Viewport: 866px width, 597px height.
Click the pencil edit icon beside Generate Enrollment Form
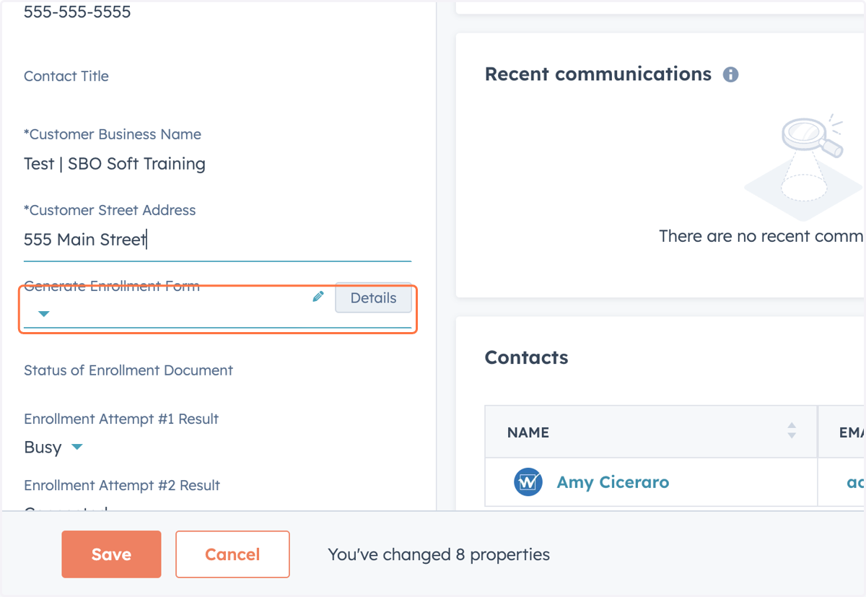pos(318,297)
